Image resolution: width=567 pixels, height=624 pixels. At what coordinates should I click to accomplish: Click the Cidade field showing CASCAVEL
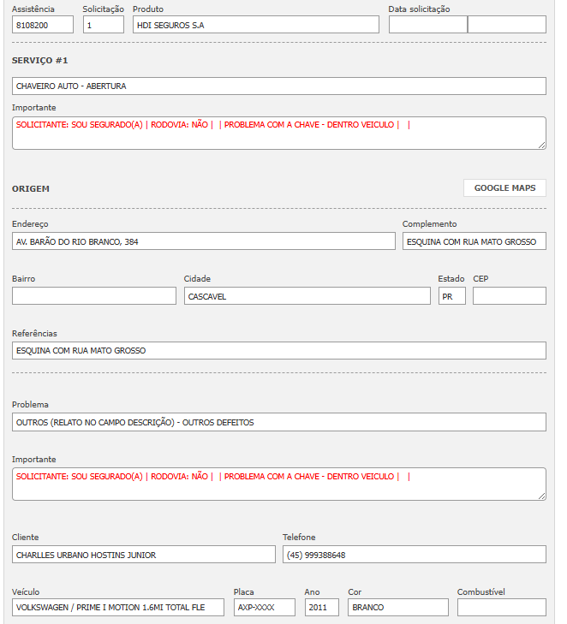coord(307,296)
